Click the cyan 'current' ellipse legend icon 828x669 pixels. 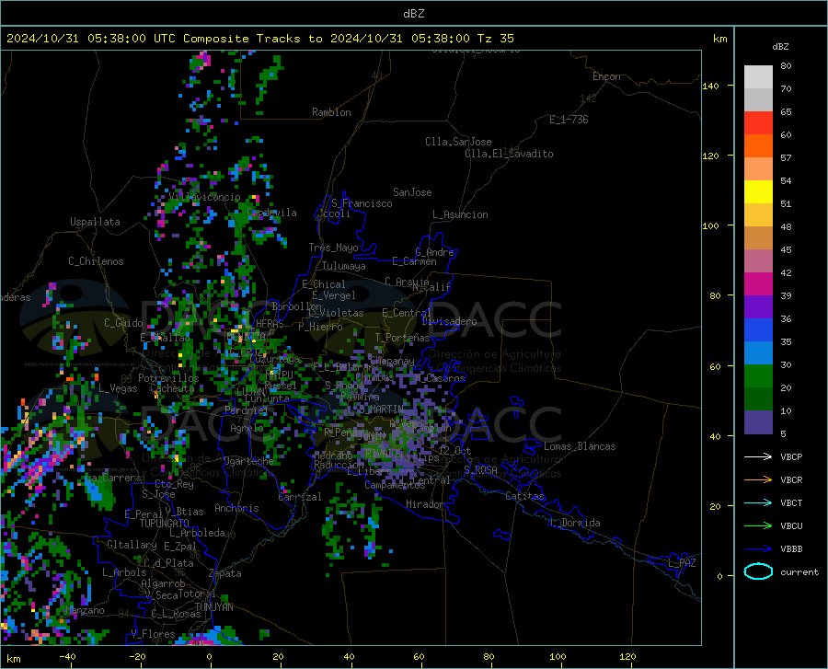758,571
